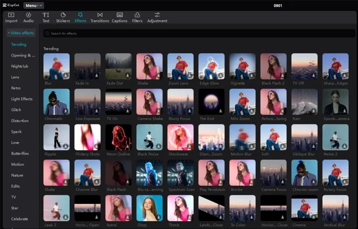The height and width of the screenshot is (229, 358).
Task: Download the Ripple effect icon
Action: click(66, 146)
